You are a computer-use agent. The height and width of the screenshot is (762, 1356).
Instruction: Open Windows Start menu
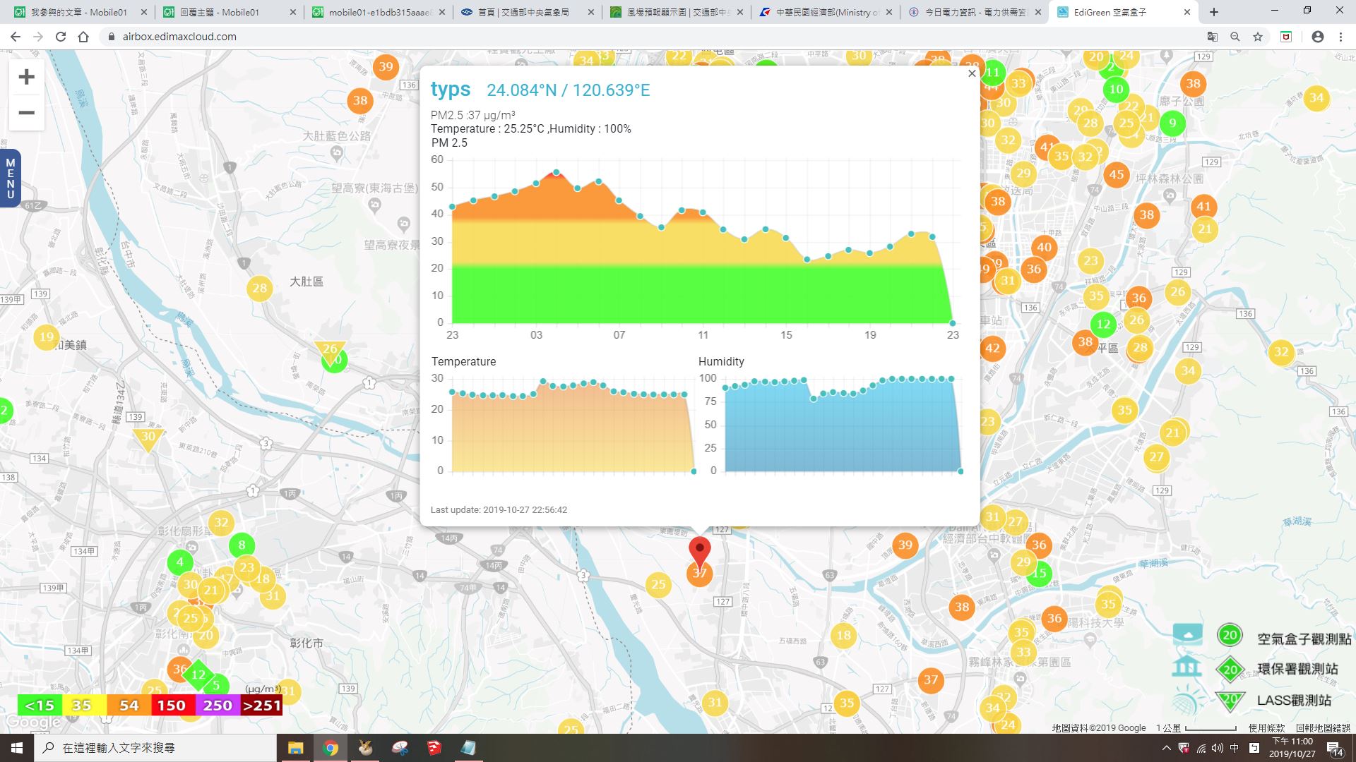[x=17, y=748]
